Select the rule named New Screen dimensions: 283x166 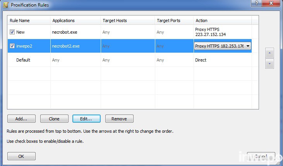pyautogui.click(x=21, y=32)
